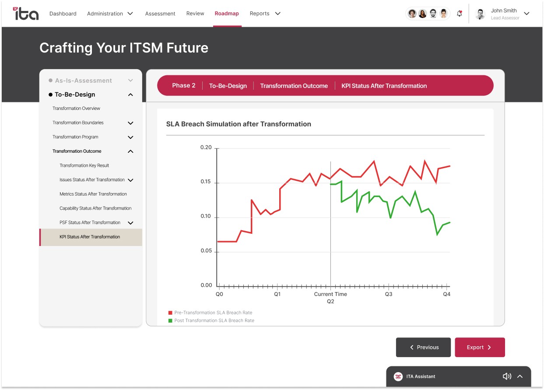The height and width of the screenshot is (390, 544).
Task: Click the third team member avatar
Action: 433,14
